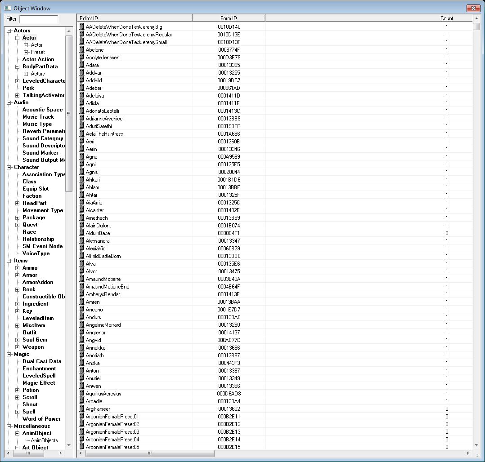
Task: Click the actor icon beside AADeleteWhenDoneTestJeremyBig
Action: click(82, 27)
